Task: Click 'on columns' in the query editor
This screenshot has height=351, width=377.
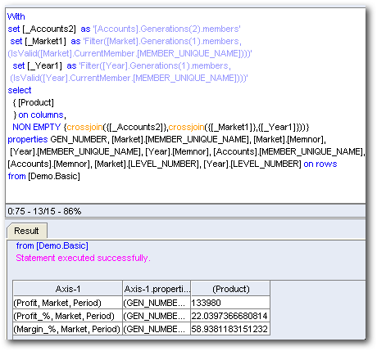Action: [x=41, y=115]
